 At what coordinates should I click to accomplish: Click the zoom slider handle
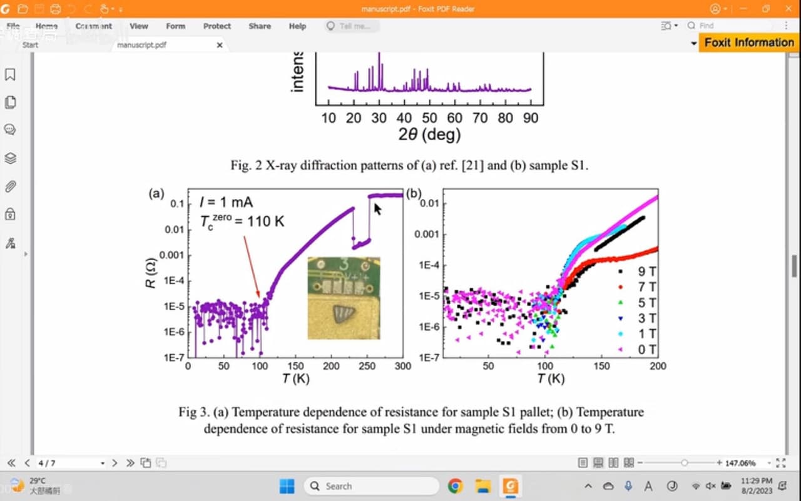(x=685, y=463)
